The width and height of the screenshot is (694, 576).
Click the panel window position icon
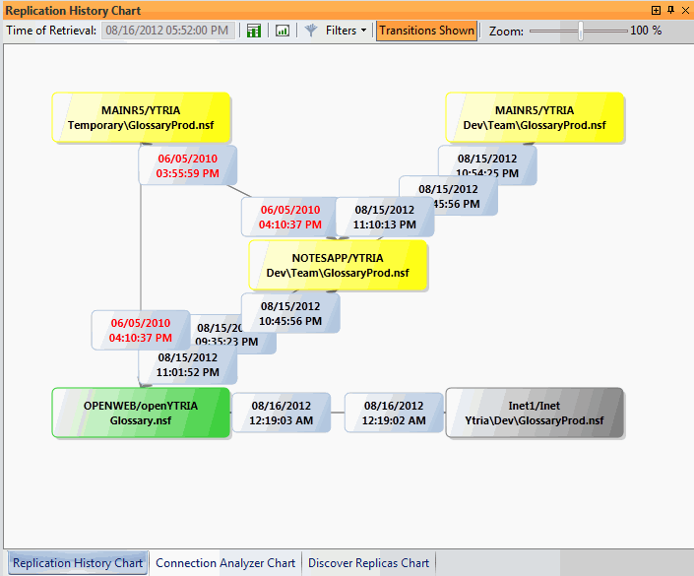pos(657,10)
